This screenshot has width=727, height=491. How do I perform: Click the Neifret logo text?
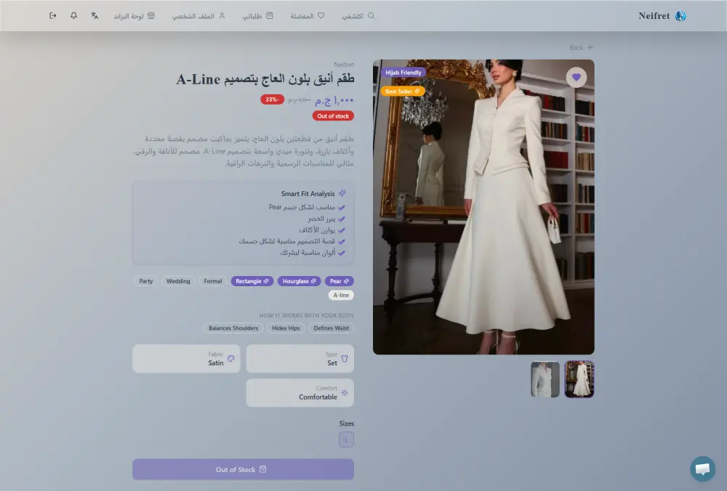[654, 16]
